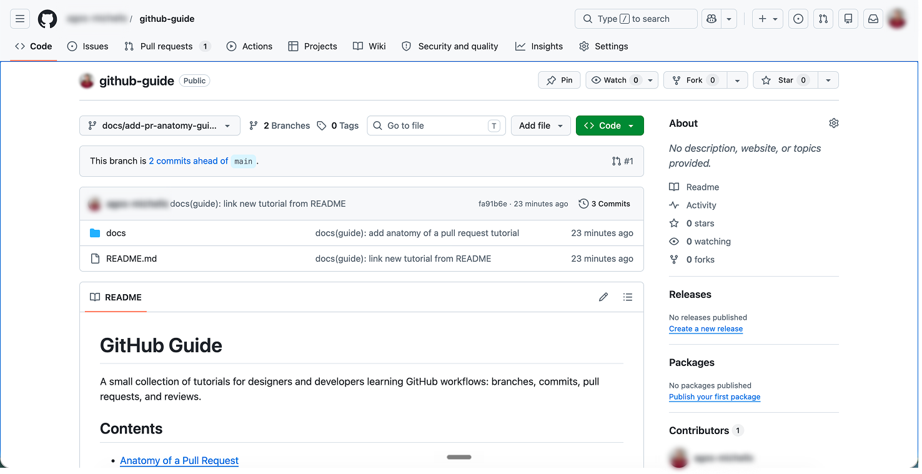Click the Contributors heading
Viewport: 922px width, 474px height.
tap(699, 430)
